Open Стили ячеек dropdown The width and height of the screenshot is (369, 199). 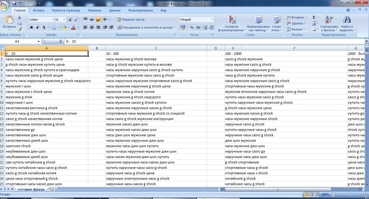point(276,24)
